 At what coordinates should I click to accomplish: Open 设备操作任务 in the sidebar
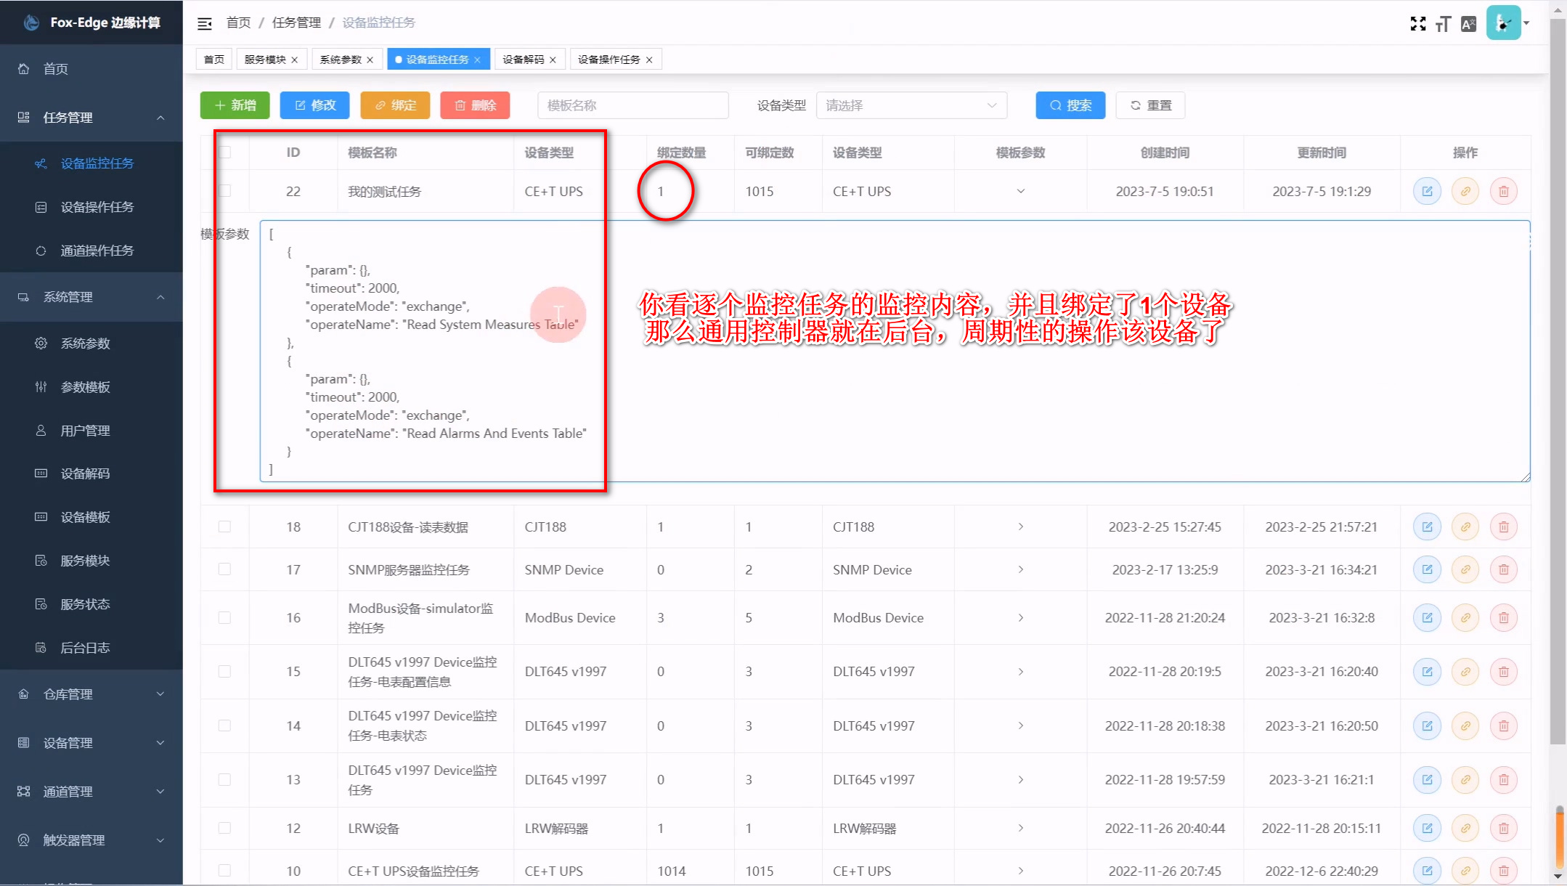[x=91, y=208]
